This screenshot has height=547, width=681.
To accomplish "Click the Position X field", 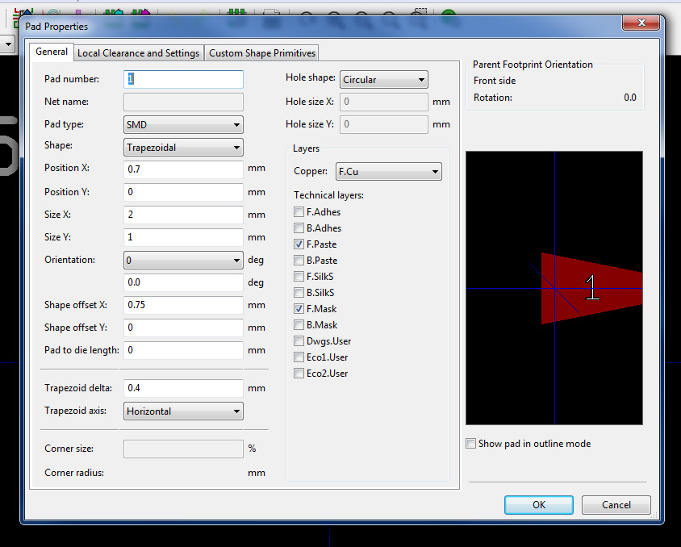I will pos(183,169).
